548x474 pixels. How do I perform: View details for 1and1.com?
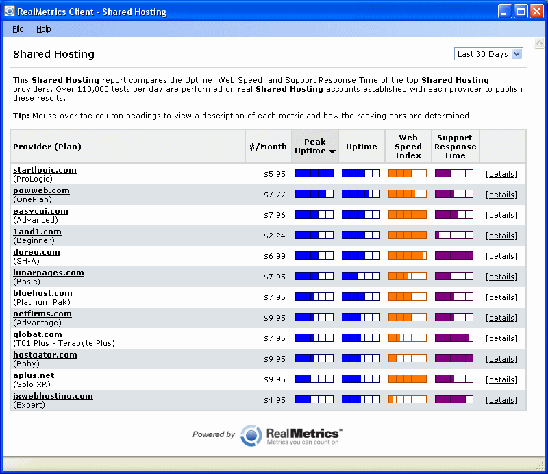point(501,236)
